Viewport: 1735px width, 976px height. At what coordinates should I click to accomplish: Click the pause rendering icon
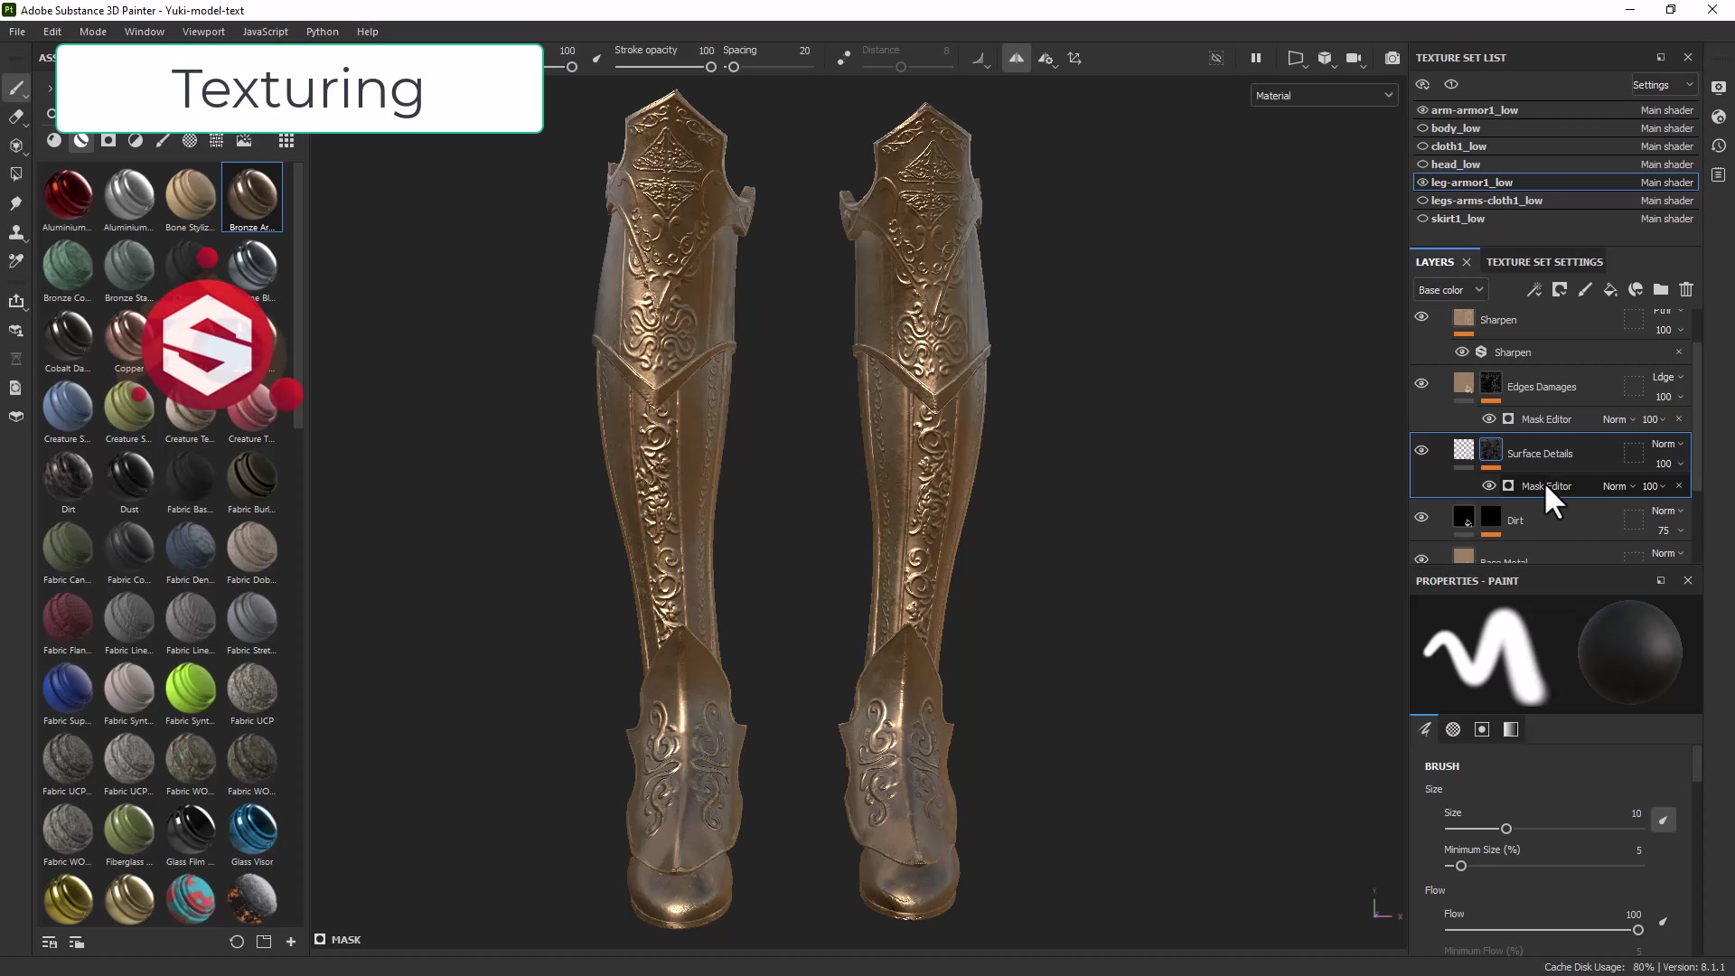click(x=1256, y=58)
